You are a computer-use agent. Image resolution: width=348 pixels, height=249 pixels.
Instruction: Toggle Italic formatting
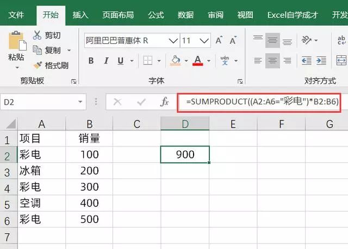coord(106,61)
